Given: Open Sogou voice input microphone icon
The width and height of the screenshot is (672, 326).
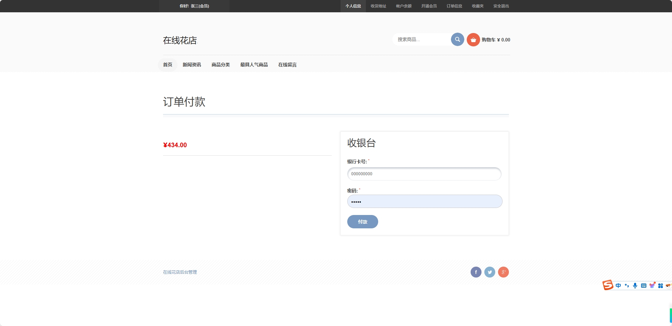Looking at the screenshot, I should pos(635,285).
